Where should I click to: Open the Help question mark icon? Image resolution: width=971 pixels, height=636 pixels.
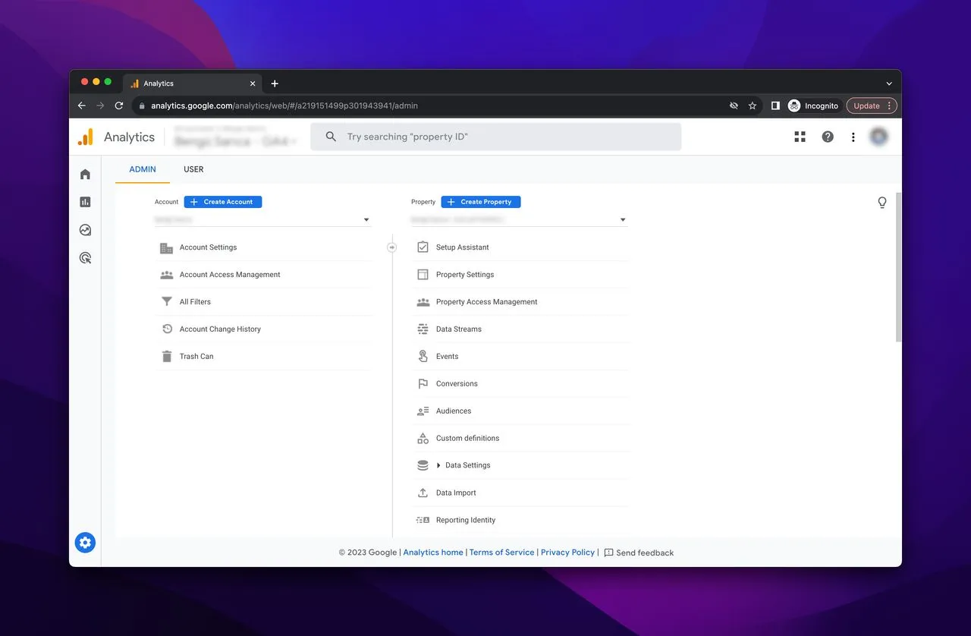click(828, 137)
